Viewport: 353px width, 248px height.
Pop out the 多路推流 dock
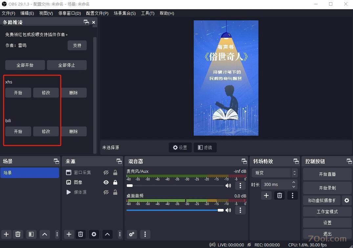tap(86, 22)
